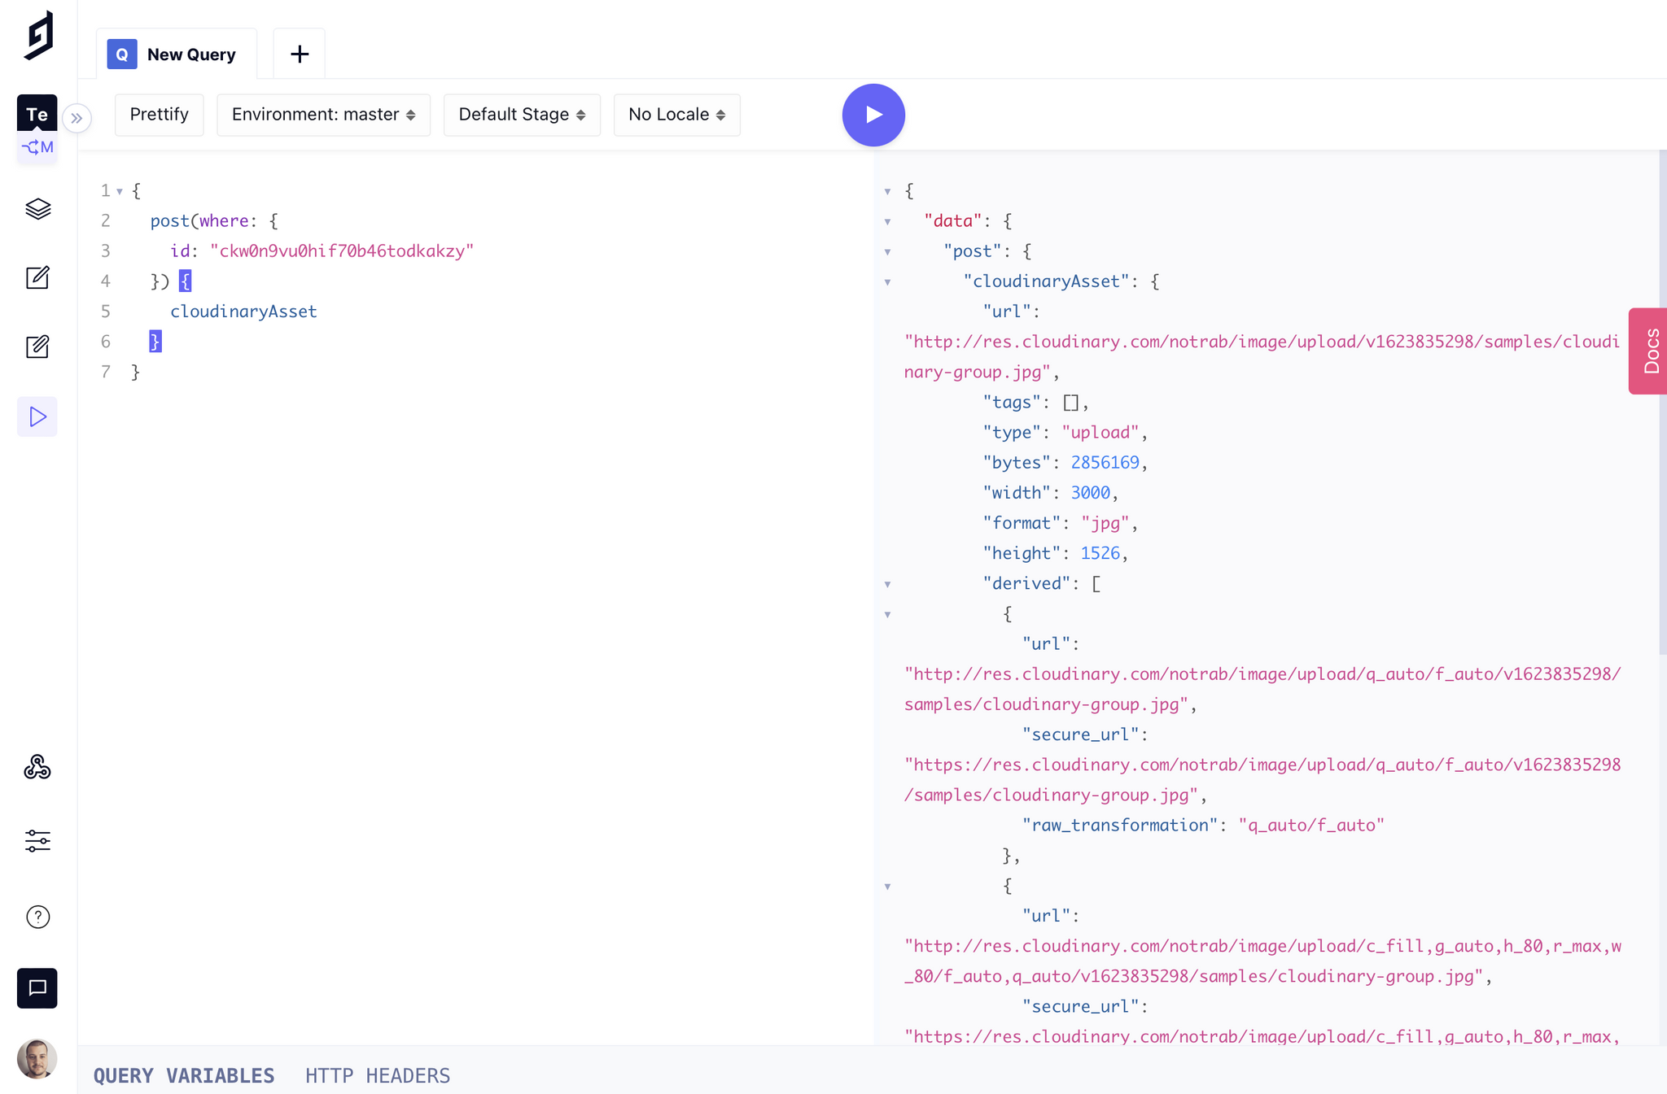
Task: Click the Hygraph logo icon
Action: [38, 36]
